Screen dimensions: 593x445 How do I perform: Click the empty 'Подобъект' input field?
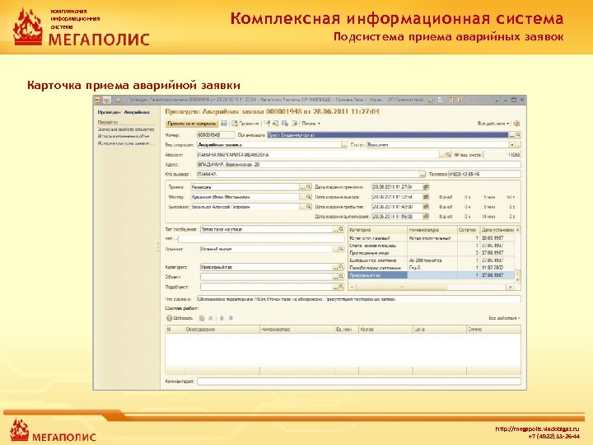tap(266, 287)
